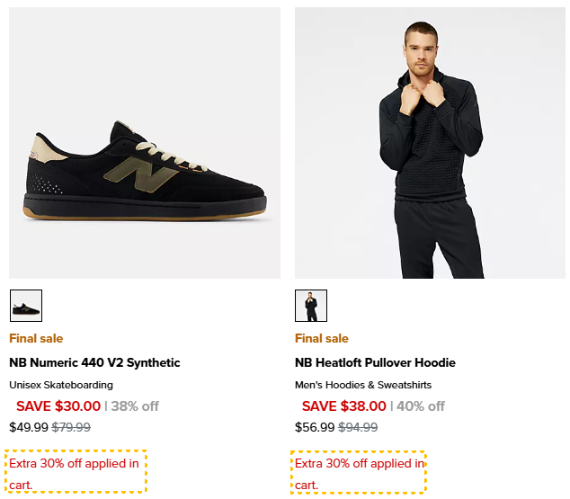Click Unisex Skateboarding category text
570x499 pixels.
click(x=61, y=385)
